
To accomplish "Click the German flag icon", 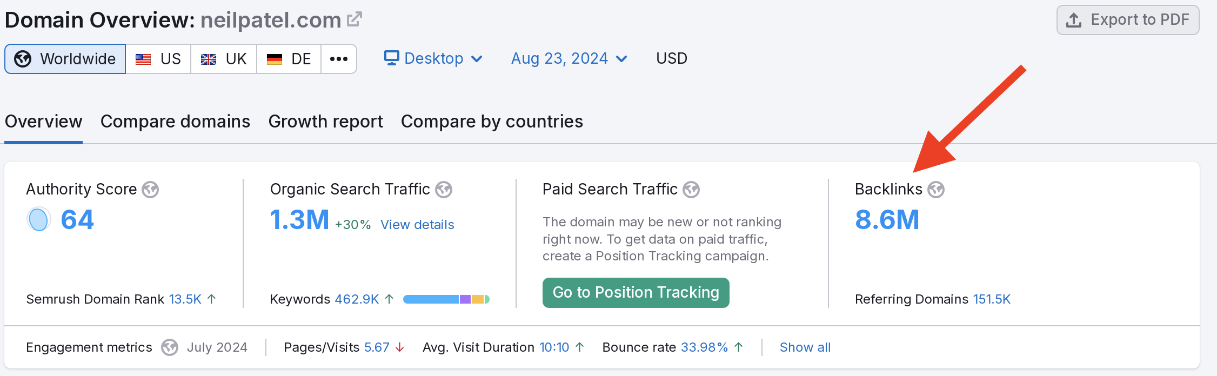I will [275, 59].
